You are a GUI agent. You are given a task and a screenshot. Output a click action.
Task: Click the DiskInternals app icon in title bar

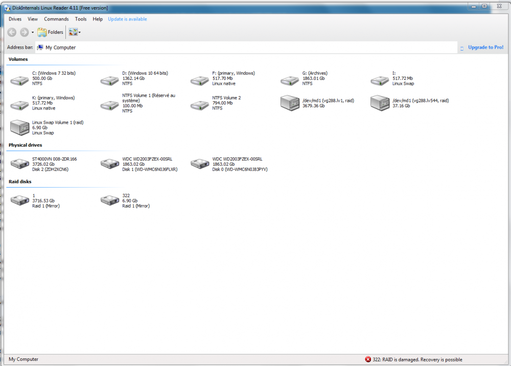[7, 8]
